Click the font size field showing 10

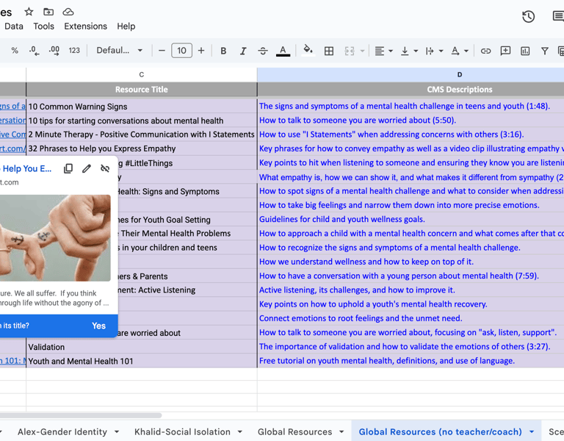tap(181, 51)
